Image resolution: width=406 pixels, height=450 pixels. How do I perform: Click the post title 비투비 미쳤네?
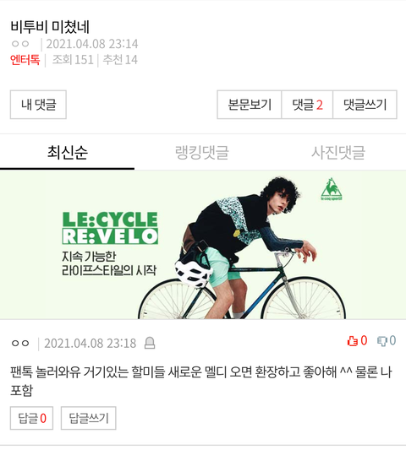click(50, 27)
